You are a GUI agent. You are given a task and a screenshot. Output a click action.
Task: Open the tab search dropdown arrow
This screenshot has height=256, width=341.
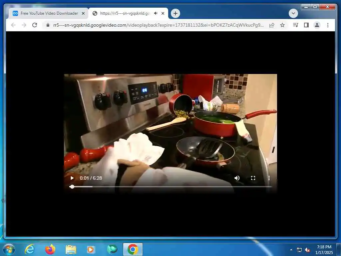coord(293,13)
